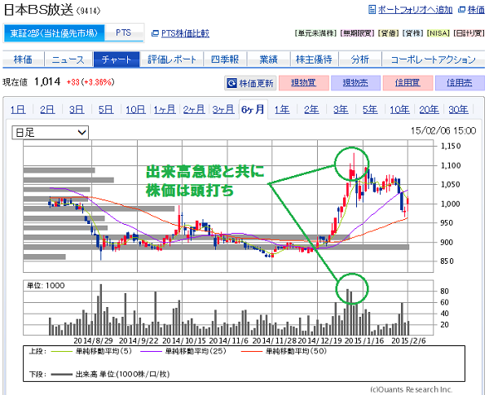Select the 10日 chart period

135,110
